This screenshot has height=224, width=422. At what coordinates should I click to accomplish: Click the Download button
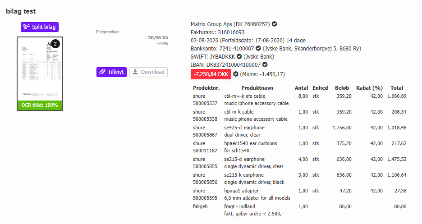point(149,72)
